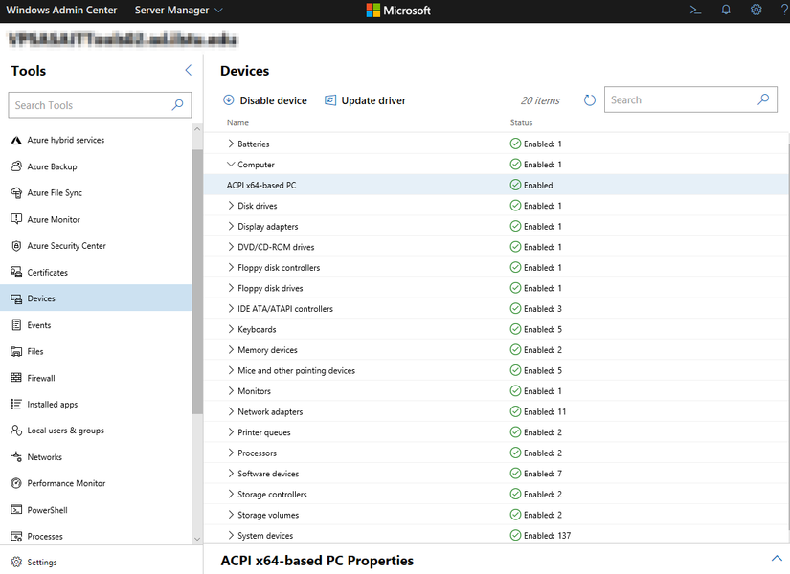Screen dimensions: 790x574
Task: Click the search magnifier in Search Tools
Action: point(177,104)
